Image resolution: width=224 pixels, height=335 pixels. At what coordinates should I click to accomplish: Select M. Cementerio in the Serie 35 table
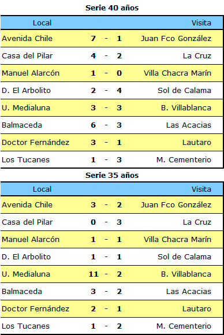tap(184, 326)
